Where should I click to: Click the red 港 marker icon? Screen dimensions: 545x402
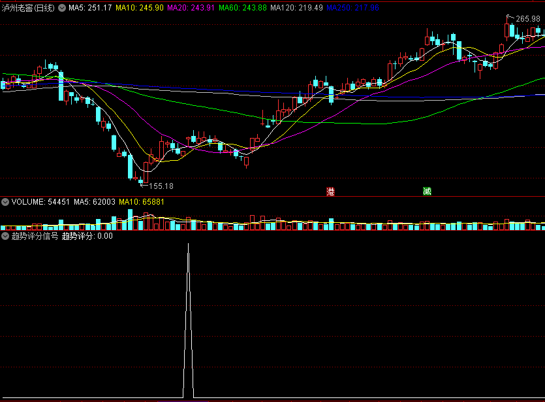click(x=330, y=192)
